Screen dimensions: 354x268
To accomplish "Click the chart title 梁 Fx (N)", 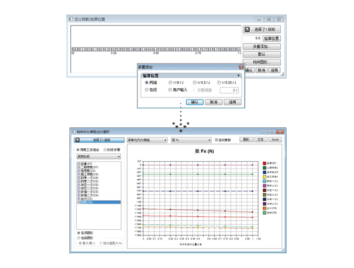I will (204, 151).
